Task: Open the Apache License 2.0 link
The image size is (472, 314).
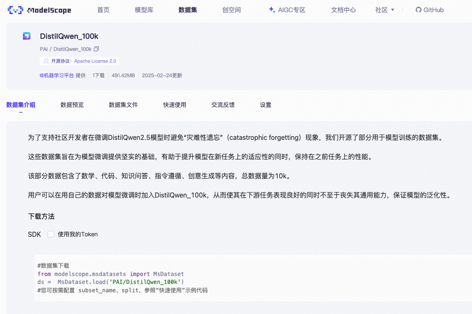Action: pyautogui.click(x=95, y=61)
